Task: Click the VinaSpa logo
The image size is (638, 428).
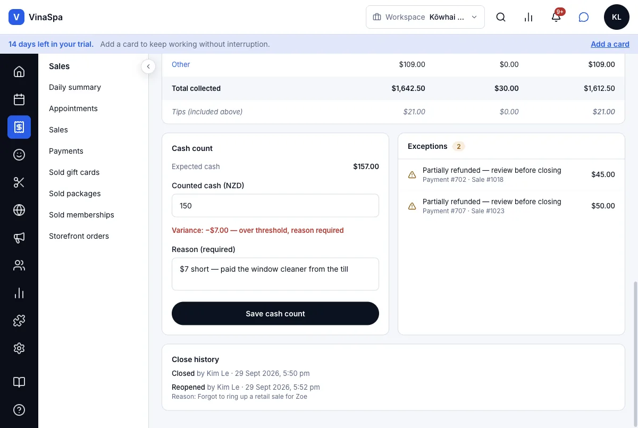Action: [x=36, y=17]
